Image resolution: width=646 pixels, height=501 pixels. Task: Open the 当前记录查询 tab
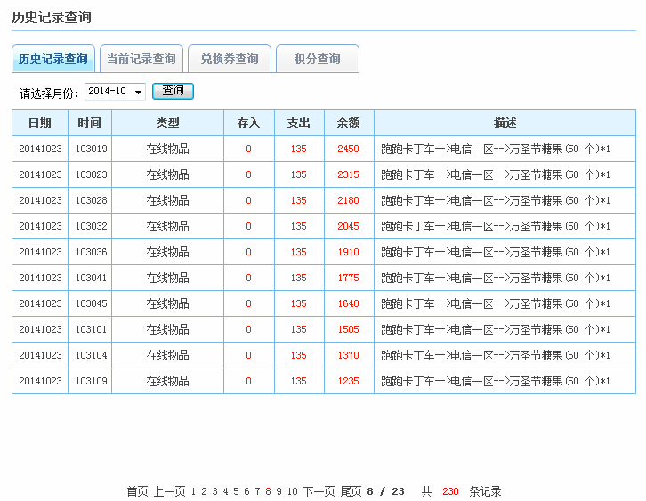[x=141, y=59]
